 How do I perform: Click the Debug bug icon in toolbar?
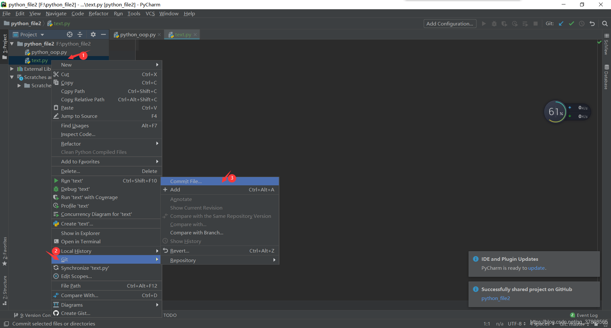coord(494,24)
